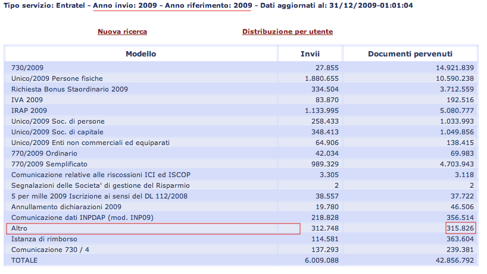Open the Nuova ricerca link

click(x=123, y=32)
